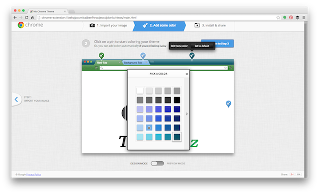Toggle between Design and Preview mode
The image size is (319, 194).
coord(157,163)
